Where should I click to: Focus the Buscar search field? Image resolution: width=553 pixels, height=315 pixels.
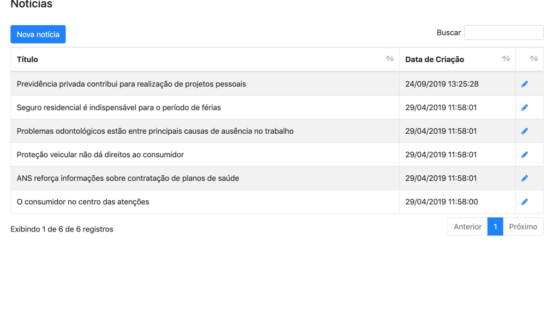click(503, 33)
